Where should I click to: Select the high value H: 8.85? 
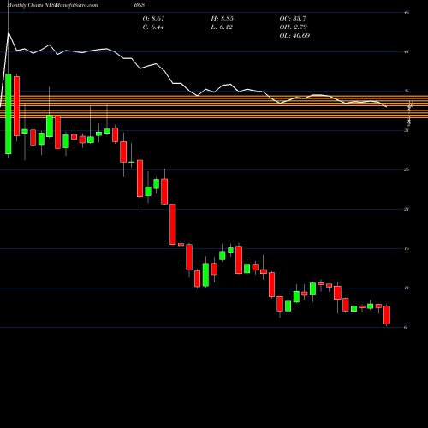coord(223,19)
